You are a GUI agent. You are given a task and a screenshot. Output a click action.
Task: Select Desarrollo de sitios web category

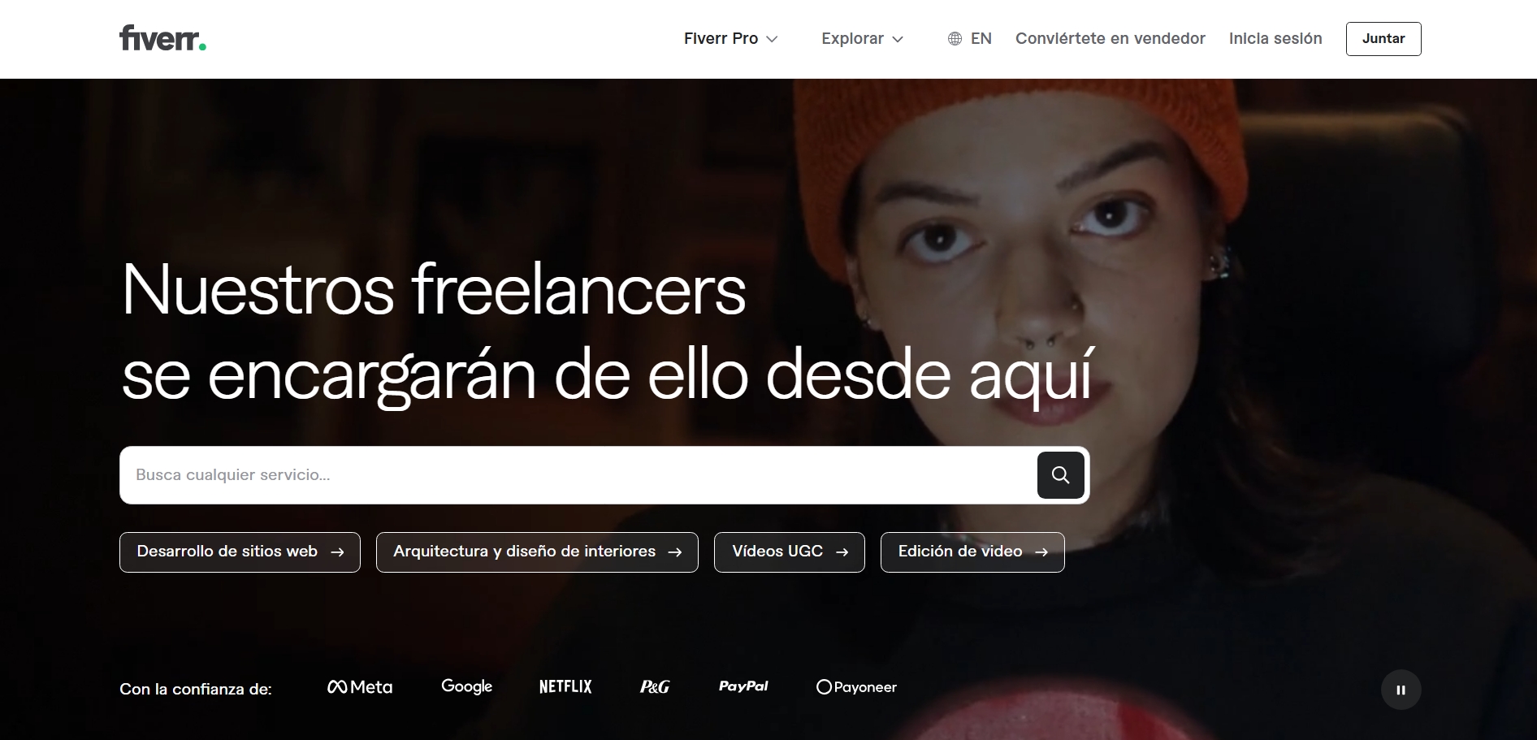240,552
